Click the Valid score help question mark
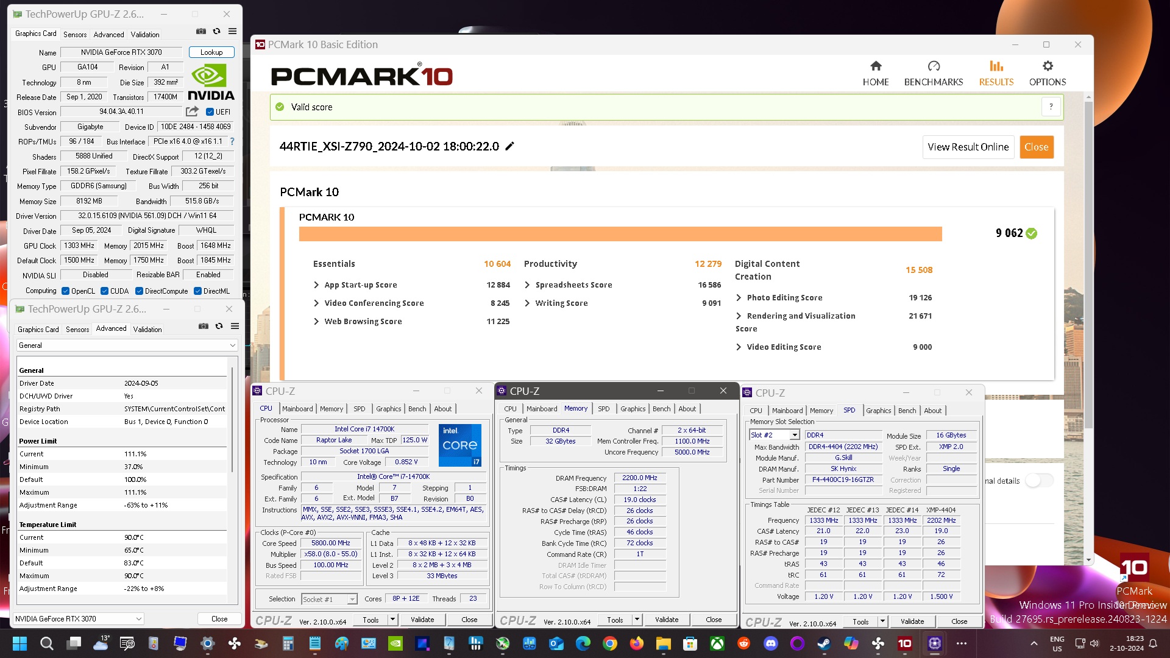The image size is (1170, 658). (x=1051, y=107)
